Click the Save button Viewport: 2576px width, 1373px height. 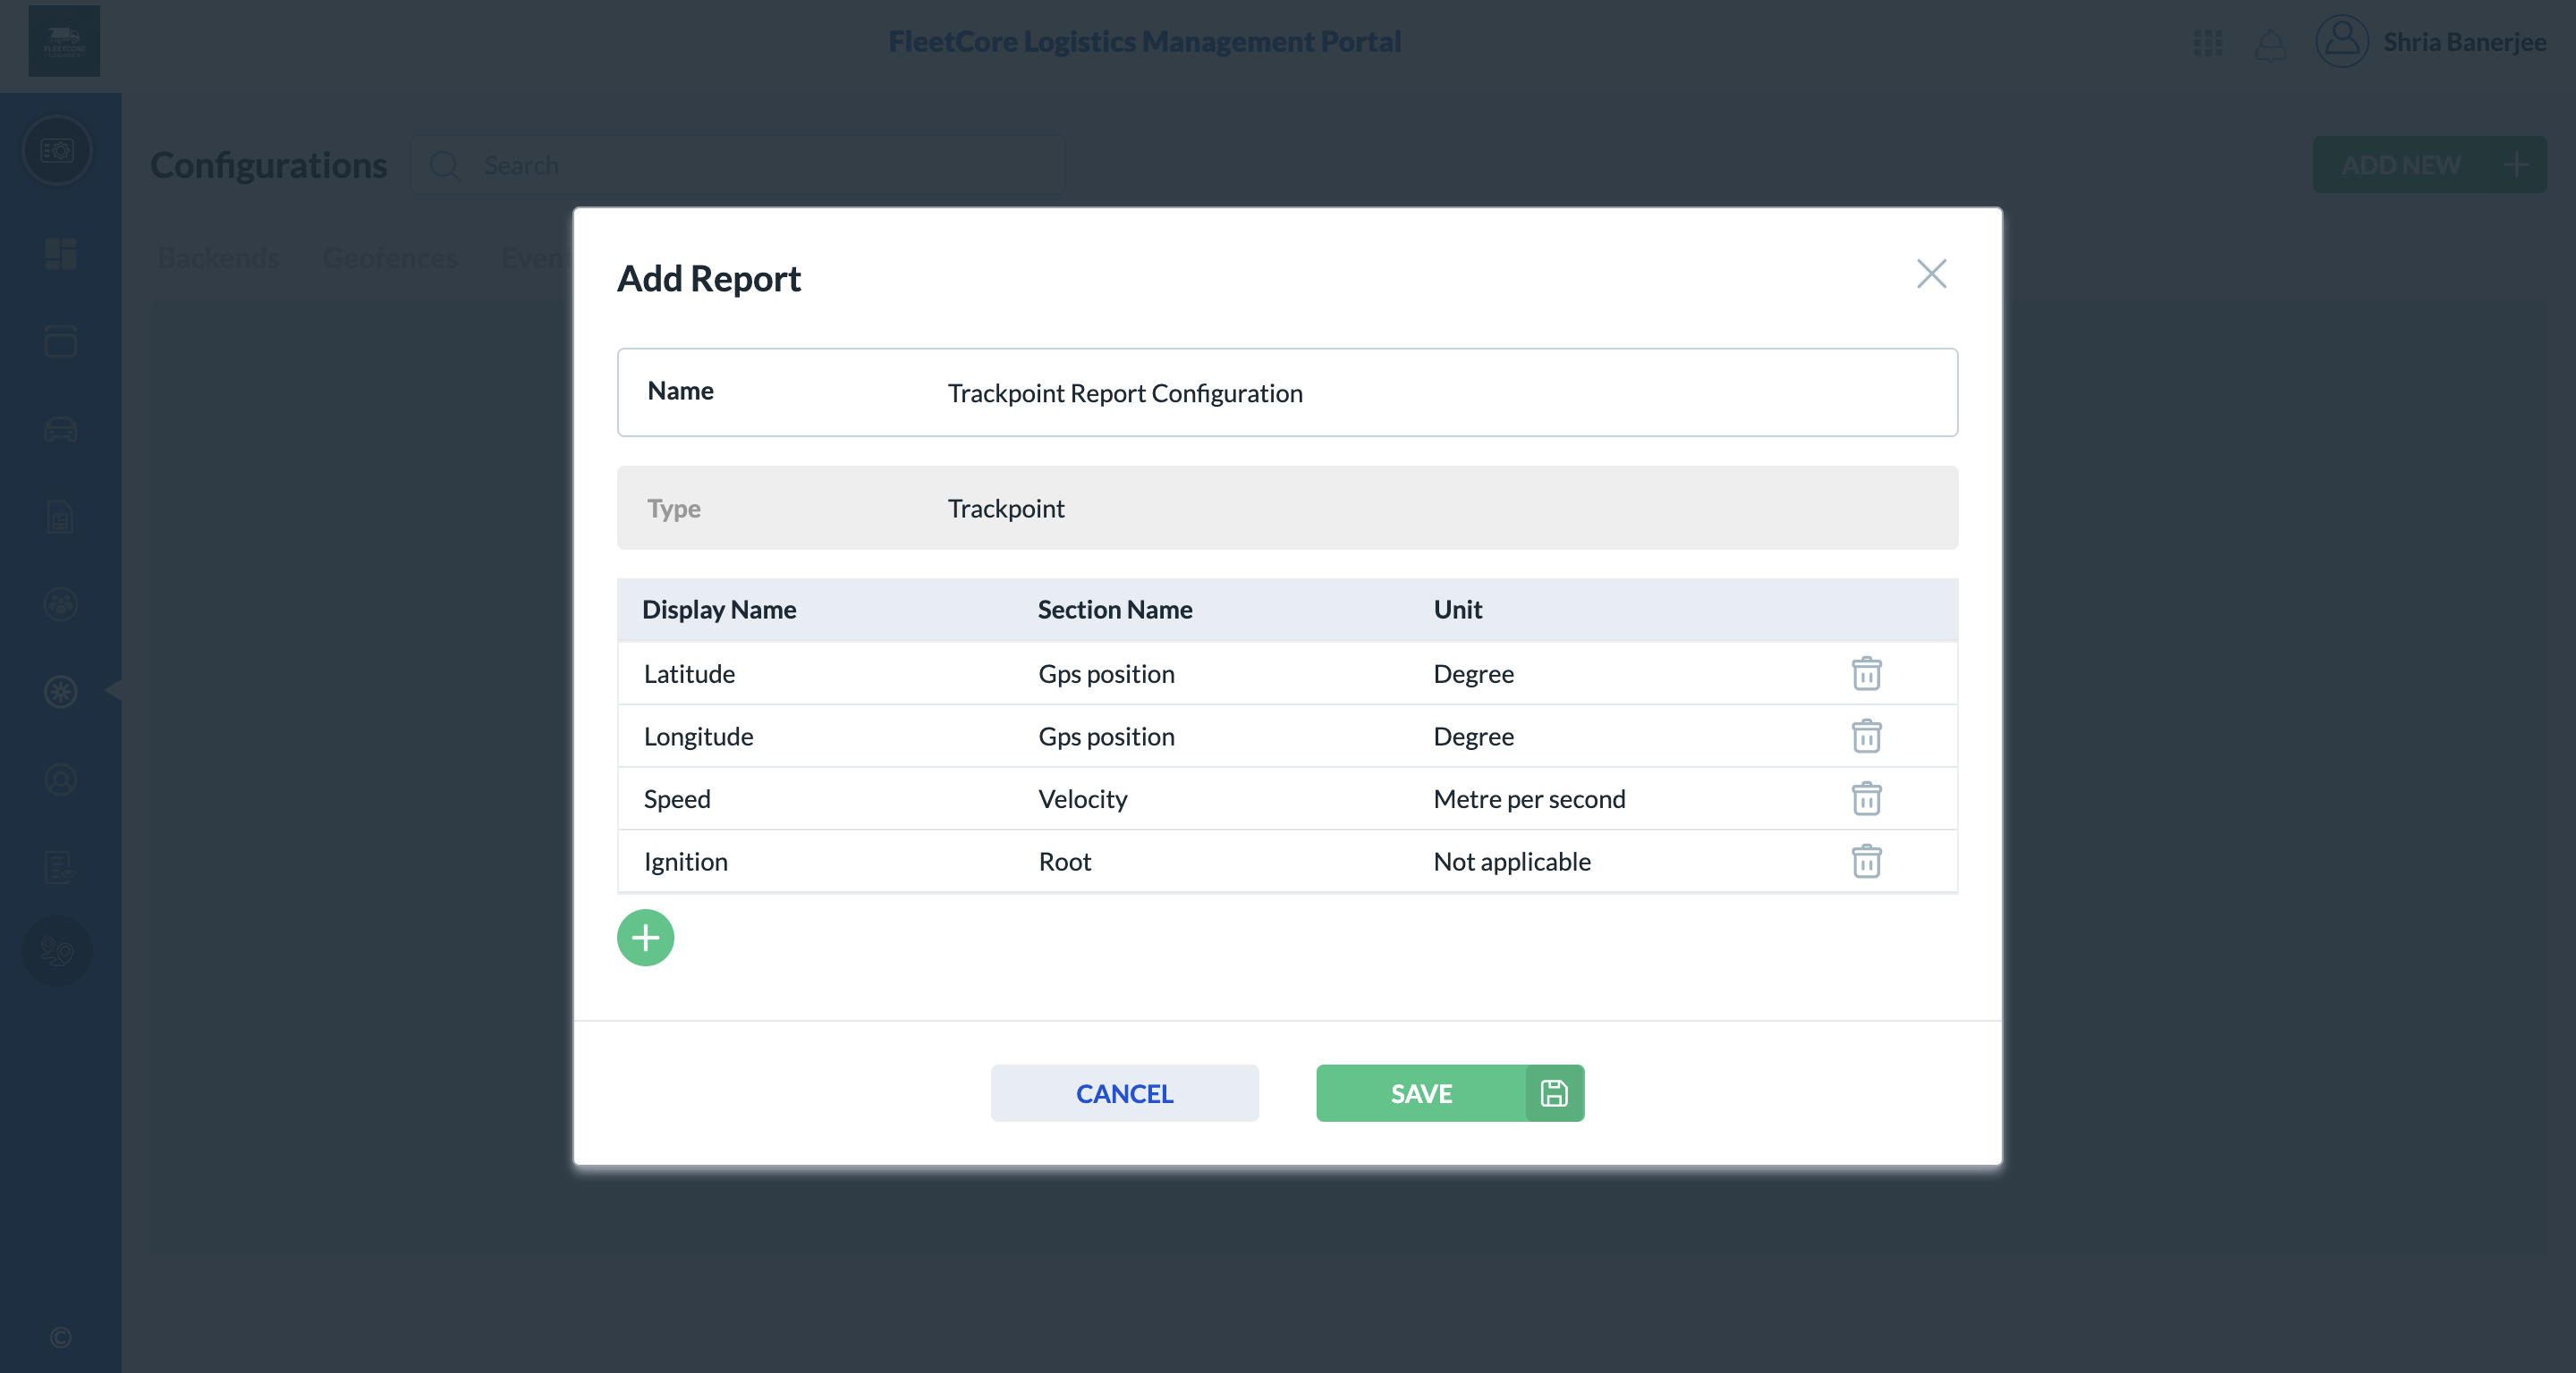[x=1421, y=1093]
